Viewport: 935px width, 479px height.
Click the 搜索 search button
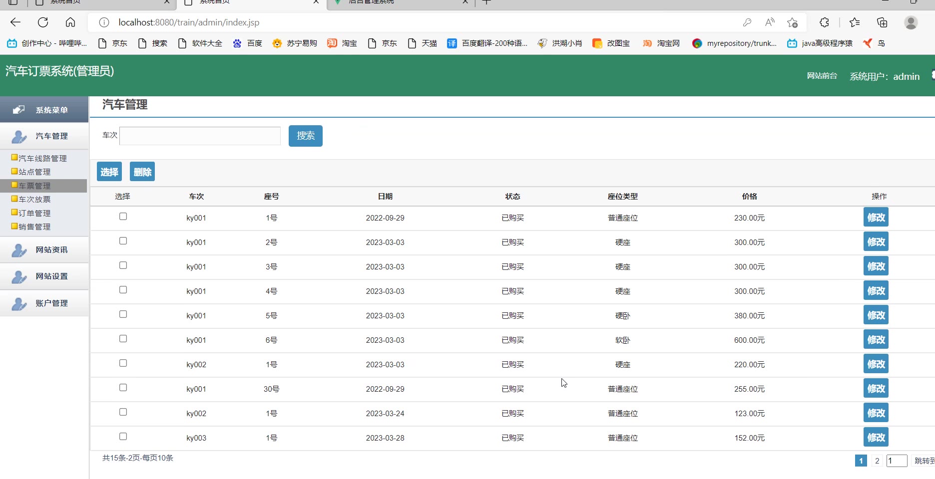pos(305,136)
